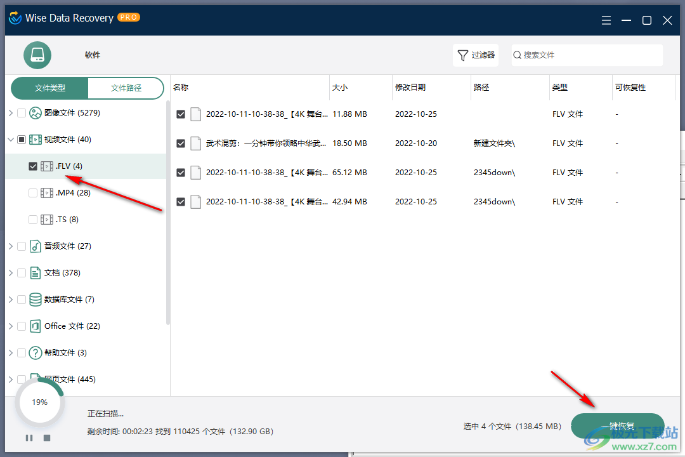Expand the 网页文件 tree node
The image size is (685, 457).
11,380
